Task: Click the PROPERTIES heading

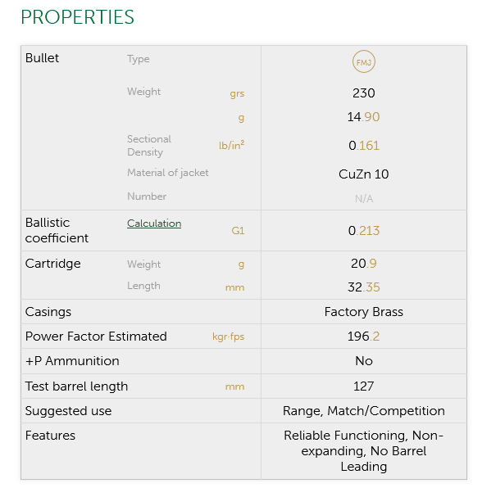Action: point(77,17)
